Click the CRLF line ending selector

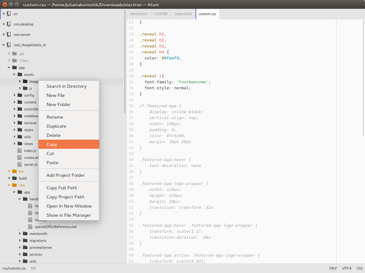[333, 268]
